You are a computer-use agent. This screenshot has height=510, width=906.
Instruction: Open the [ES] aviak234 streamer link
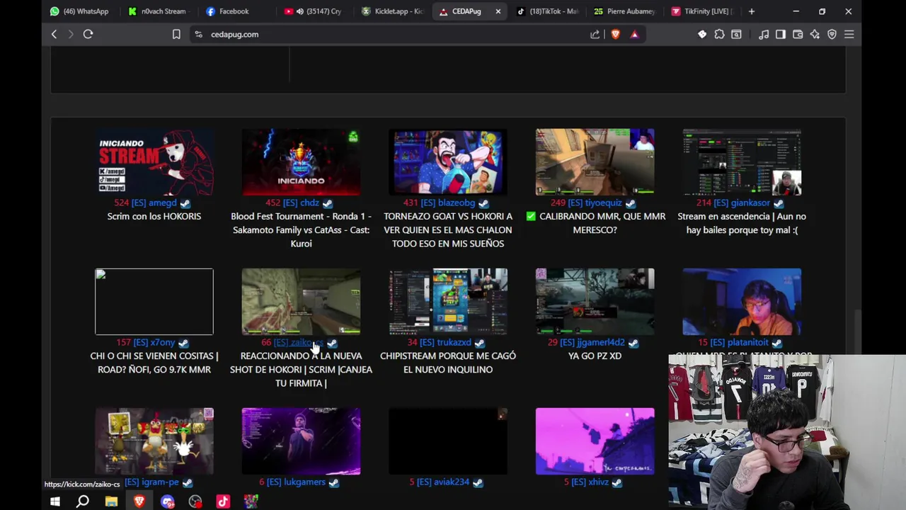(x=443, y=482)
